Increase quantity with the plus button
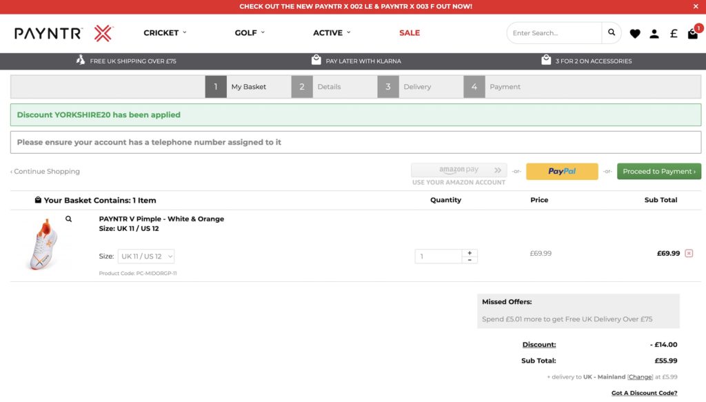 (470, 253)
